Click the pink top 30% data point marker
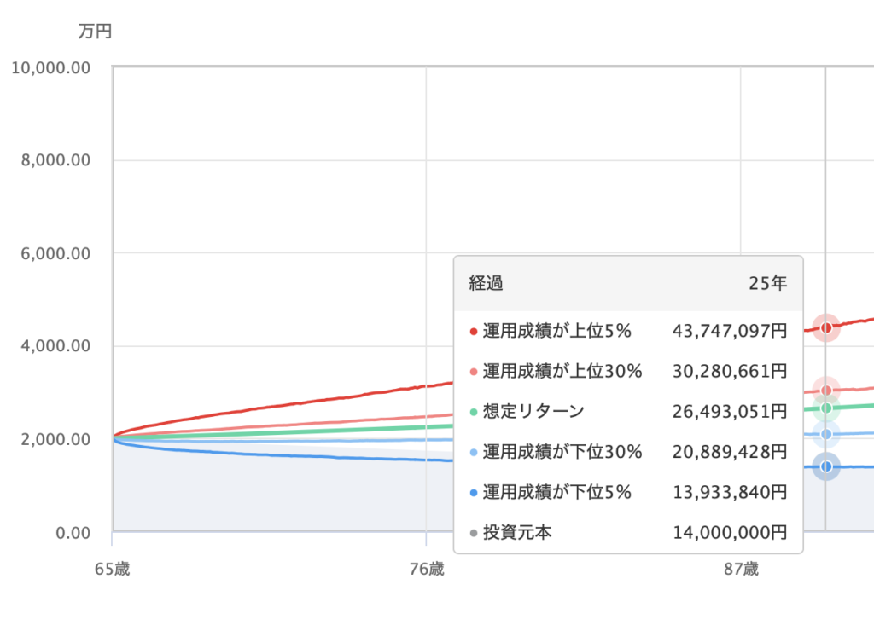This screenshot has height=625, width=874. tap(825, 391)
